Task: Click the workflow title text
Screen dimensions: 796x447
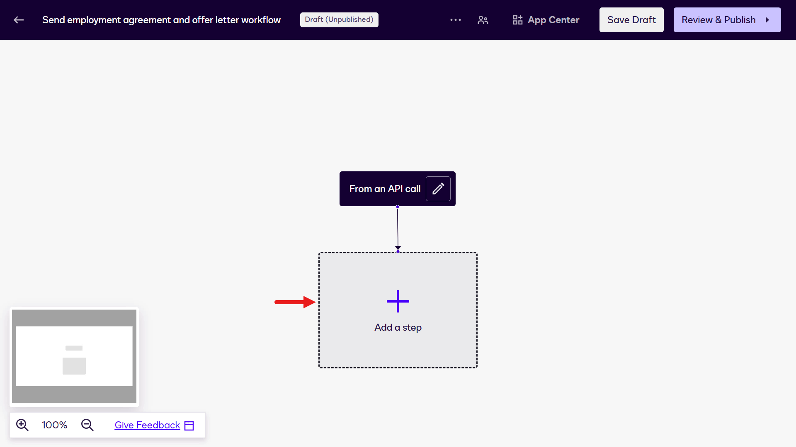Action: (161, 20)
